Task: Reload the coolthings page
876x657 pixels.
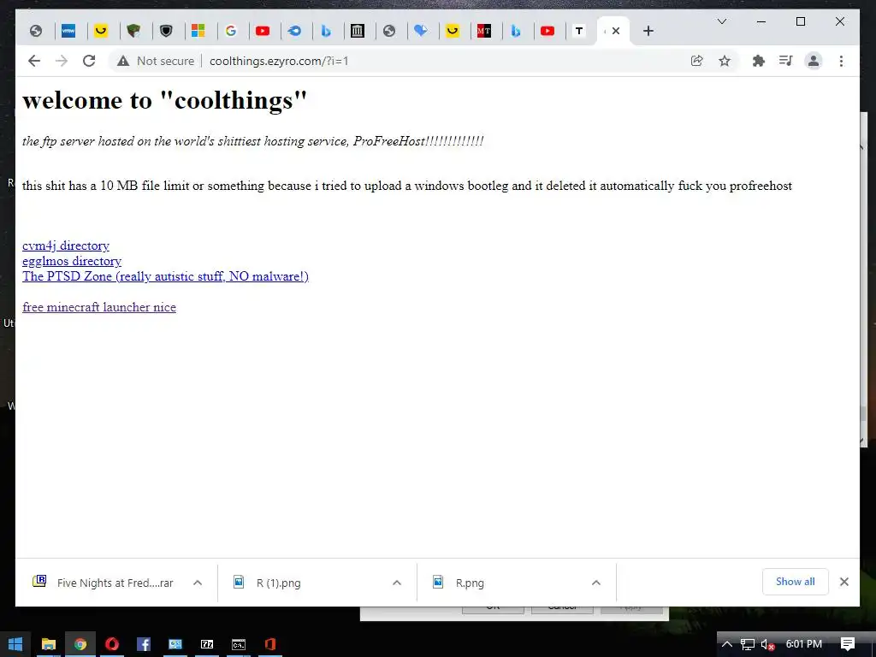Action: [x=89, y=61]
